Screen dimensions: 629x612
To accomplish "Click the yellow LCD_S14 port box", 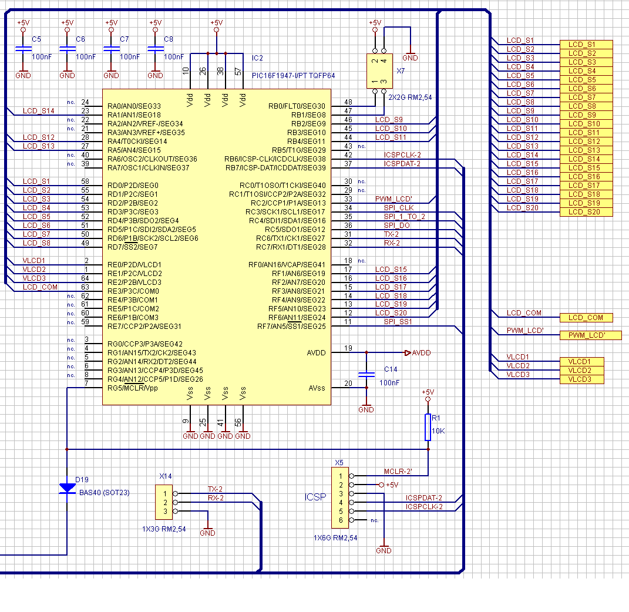I will tap(586, 159).
